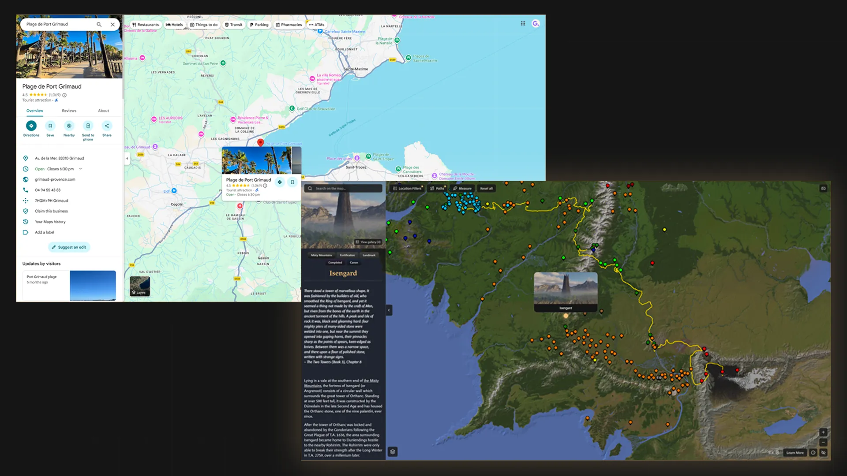Click Claim this business
The height and width of the screenshot is (476, 847).
[52, 211]
